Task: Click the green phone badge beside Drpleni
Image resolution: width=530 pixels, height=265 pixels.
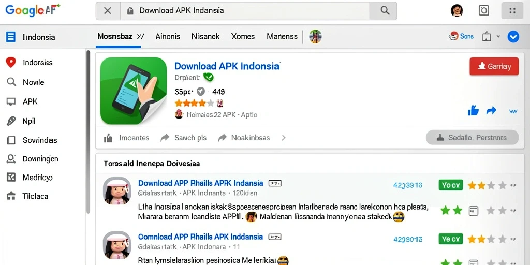Action: [x=208, y=78]
